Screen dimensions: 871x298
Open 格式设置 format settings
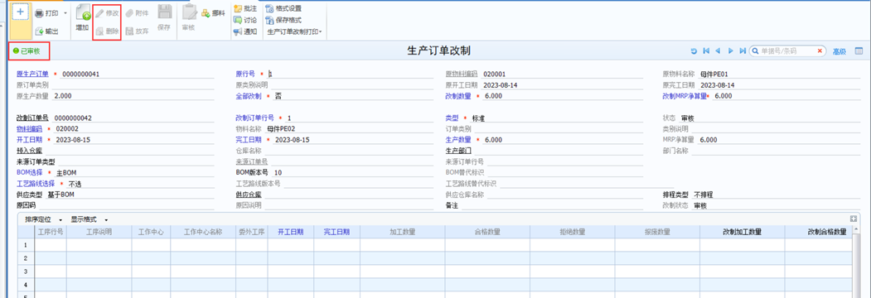284,8
